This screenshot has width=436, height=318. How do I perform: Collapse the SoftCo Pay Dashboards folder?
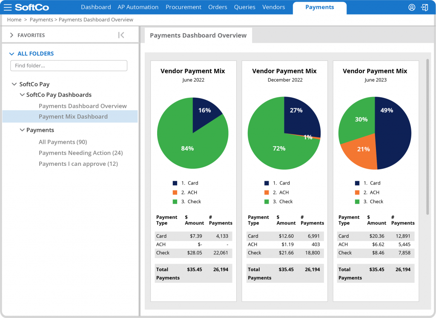tap(22, 95)
